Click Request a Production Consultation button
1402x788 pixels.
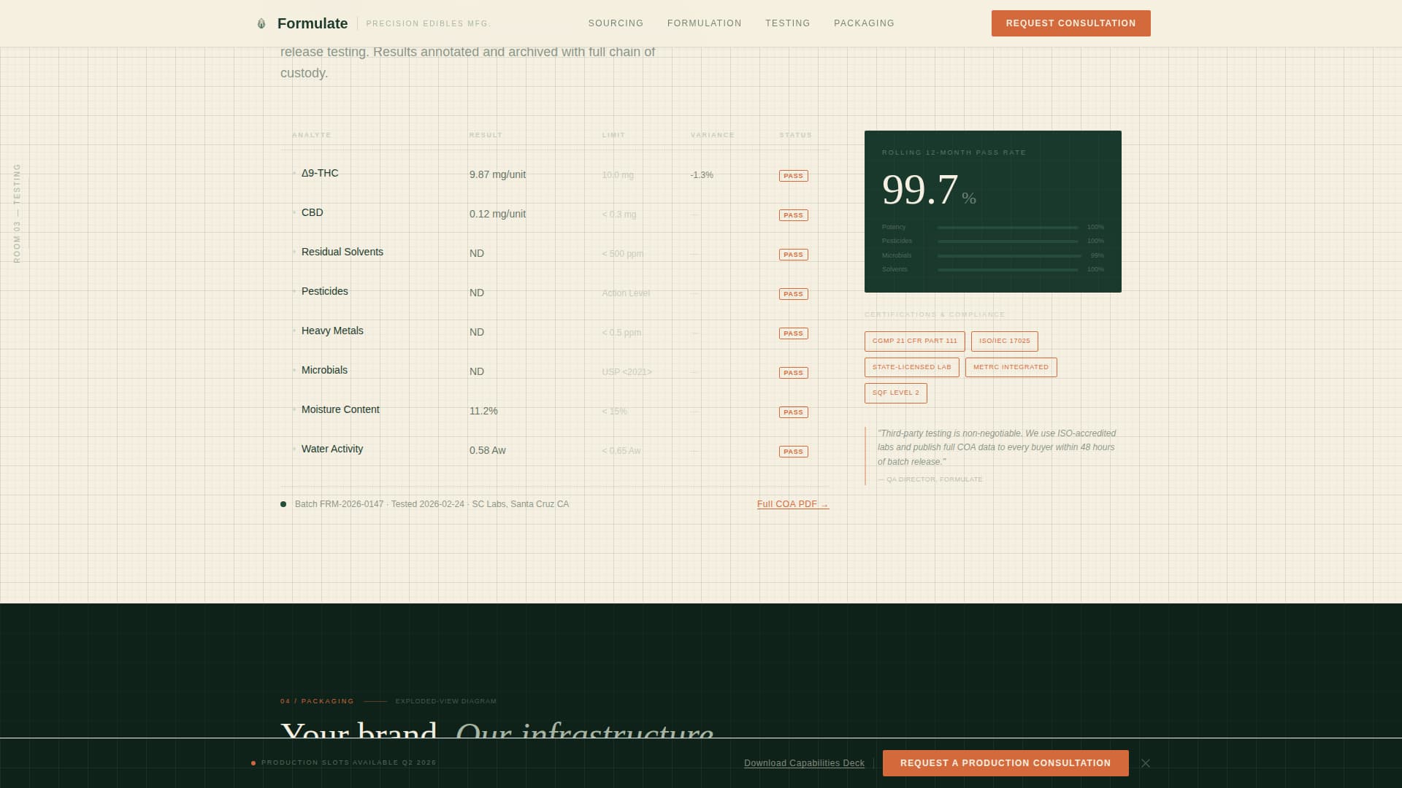[1005, 763]
